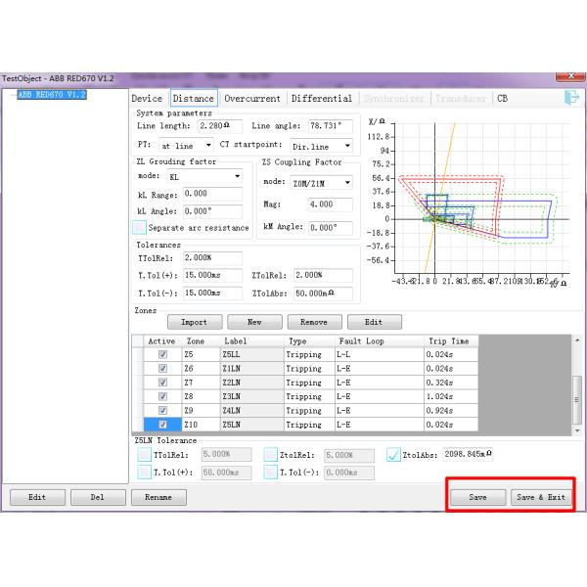This screenshot has height=587, width=587.
Task: Enable the TTolRel checkbox in Z5LN Tolerance
Action: pyautogui.click(x=145, y=454)
